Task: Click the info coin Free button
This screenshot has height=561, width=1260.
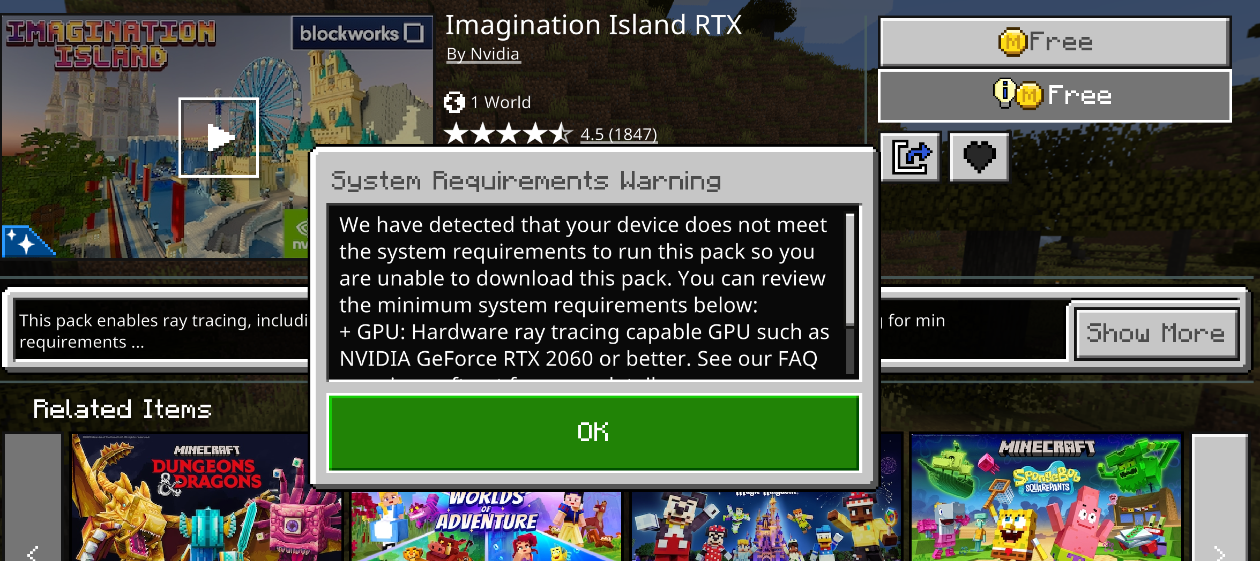Action: coord(1055,96)
